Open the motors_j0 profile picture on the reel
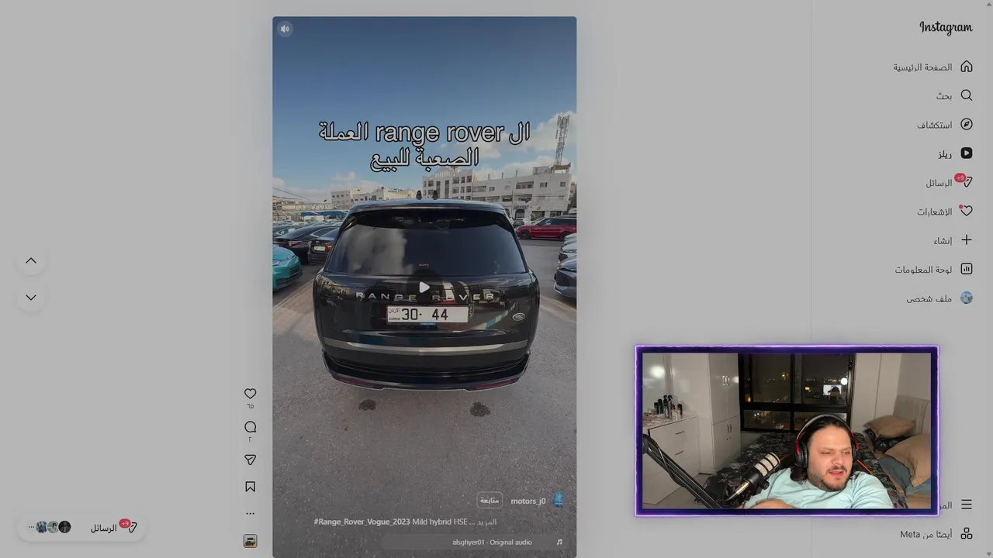 tap(558, 501)
